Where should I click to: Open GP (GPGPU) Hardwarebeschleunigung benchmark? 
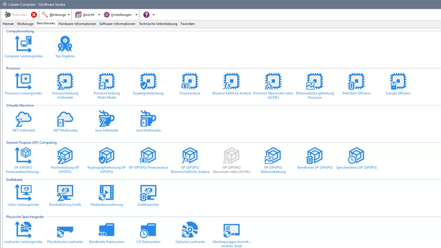[x=23, y=160]
